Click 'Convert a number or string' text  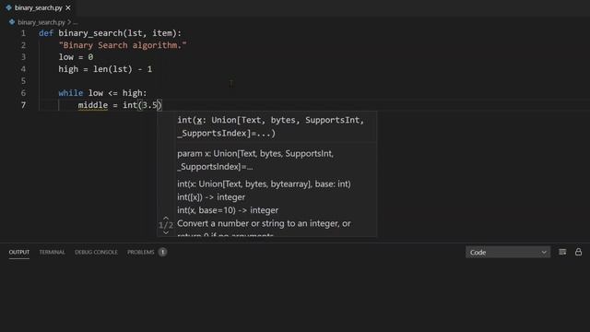[264, 223]
